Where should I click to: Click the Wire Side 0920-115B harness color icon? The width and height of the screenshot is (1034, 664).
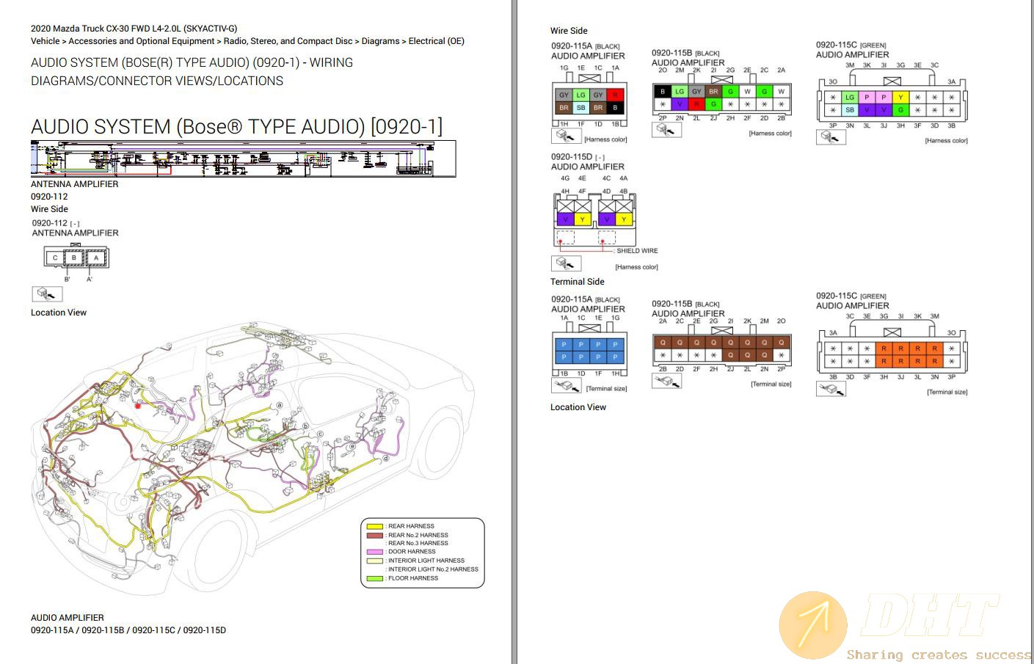(666, 130)
